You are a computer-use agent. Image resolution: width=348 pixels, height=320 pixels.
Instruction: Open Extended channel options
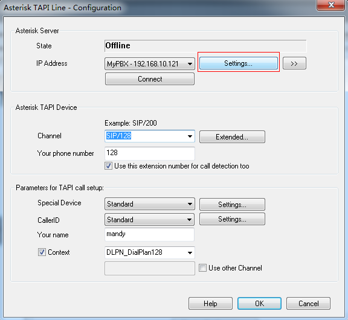232,137
